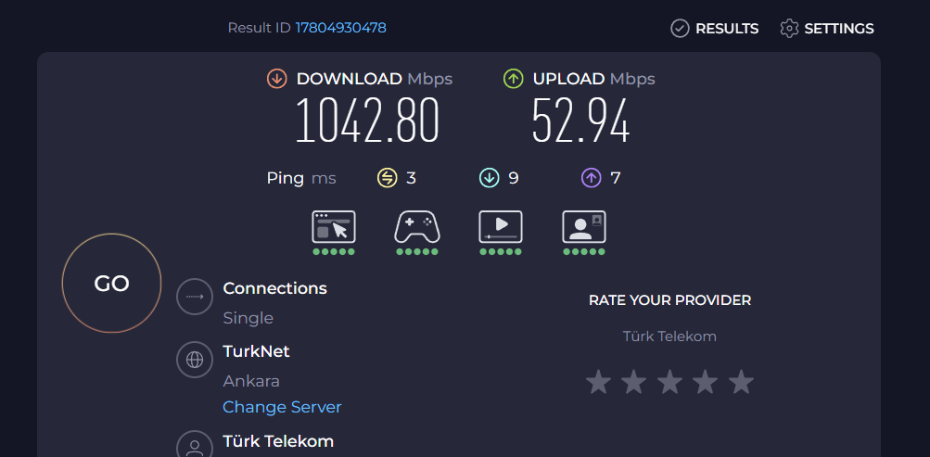Select the video streaming experience icon

[x=501, y=227]
